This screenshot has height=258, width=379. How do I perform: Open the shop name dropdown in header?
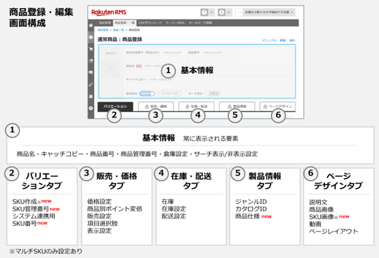click(265, 12)
